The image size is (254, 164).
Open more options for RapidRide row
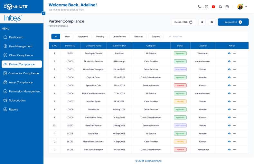coord(235,134)
